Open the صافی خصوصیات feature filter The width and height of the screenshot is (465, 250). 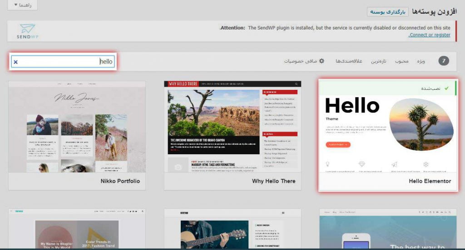[x=304, y=61]
